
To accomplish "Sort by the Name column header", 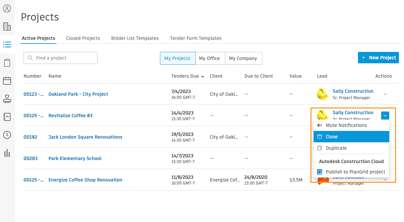I will (x=55, y=76).
